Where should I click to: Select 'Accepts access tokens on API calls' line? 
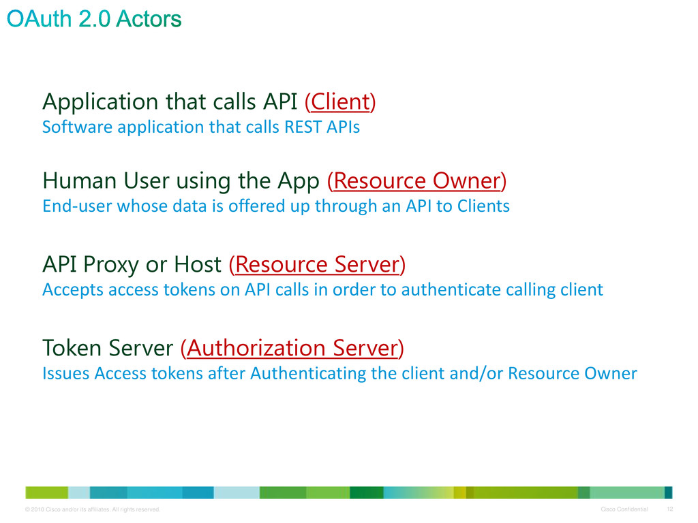tap(322, 290)
